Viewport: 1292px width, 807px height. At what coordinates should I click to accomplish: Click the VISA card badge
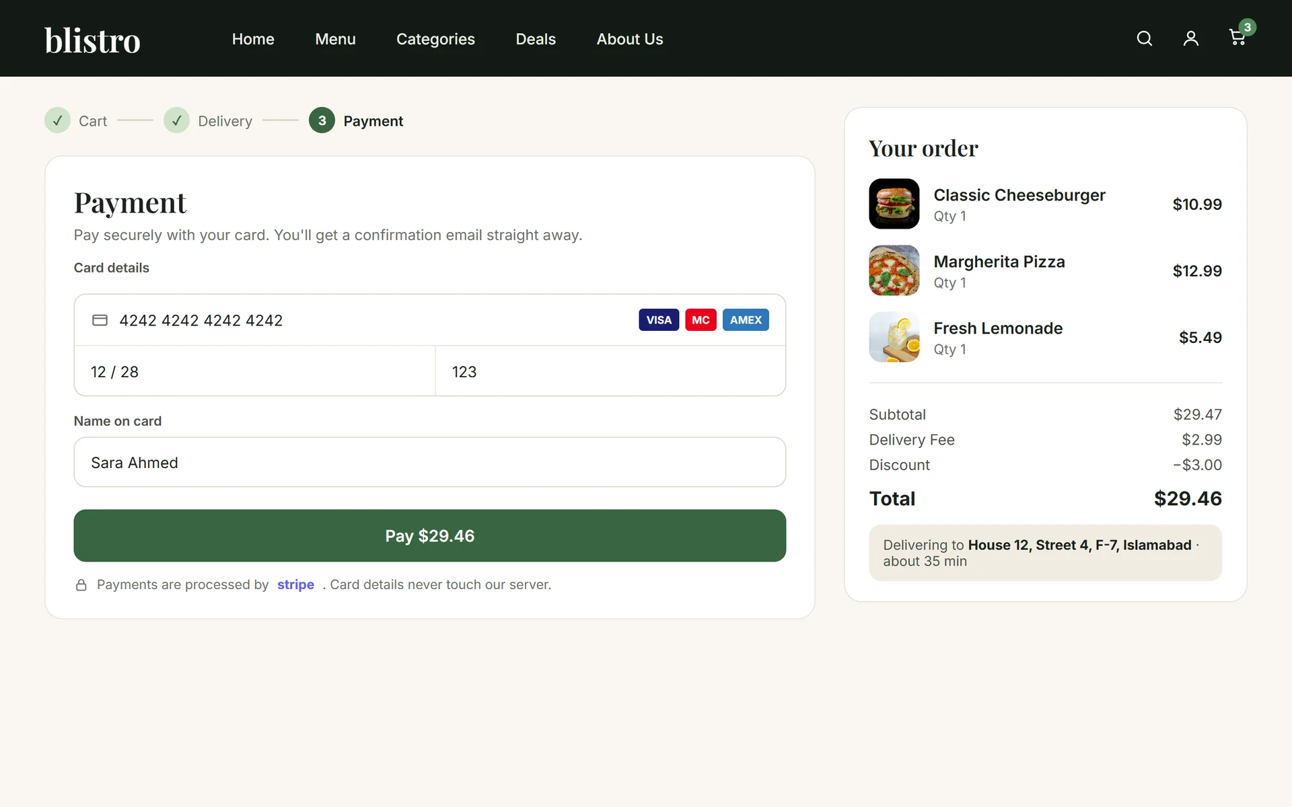tap(659, 320)
